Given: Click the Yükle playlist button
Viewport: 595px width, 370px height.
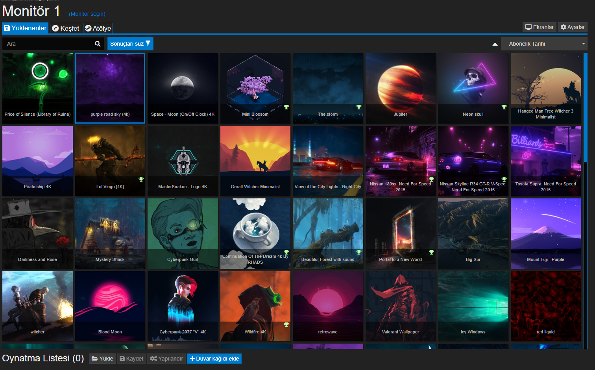Looking at the screenshot, I should [x=102, y=359].
